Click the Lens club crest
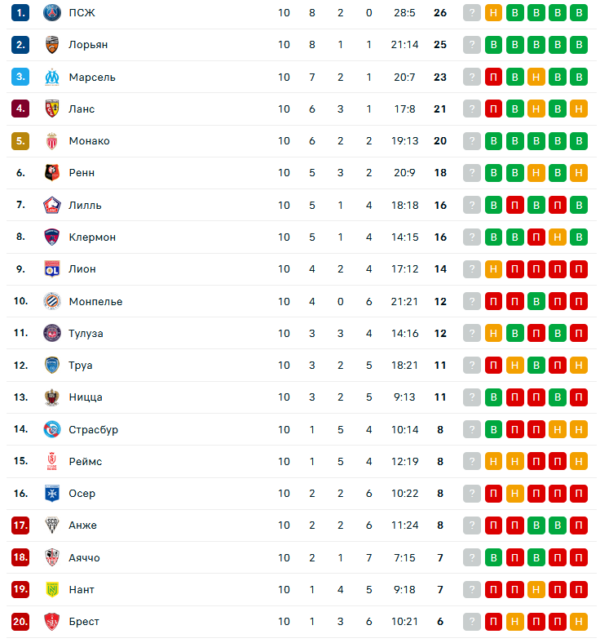Screen dimensions: 600x643 click(52, 109)
